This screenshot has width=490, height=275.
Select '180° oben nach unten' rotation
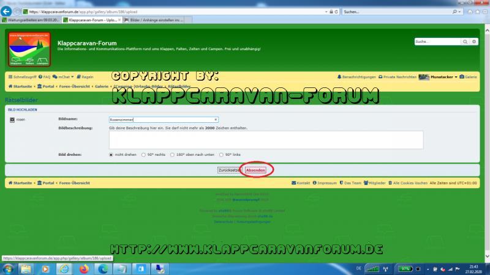172,155
